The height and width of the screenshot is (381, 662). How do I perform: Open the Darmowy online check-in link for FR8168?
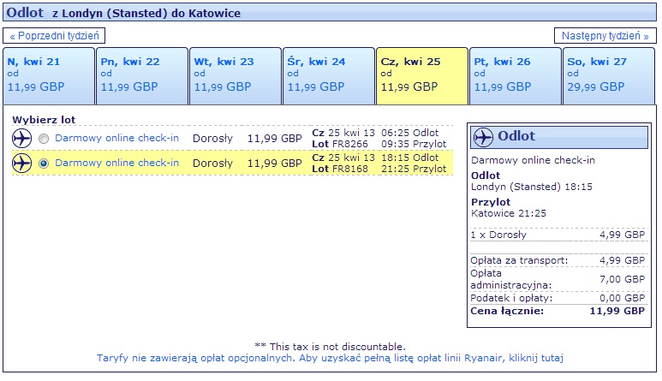pos(117,163)
